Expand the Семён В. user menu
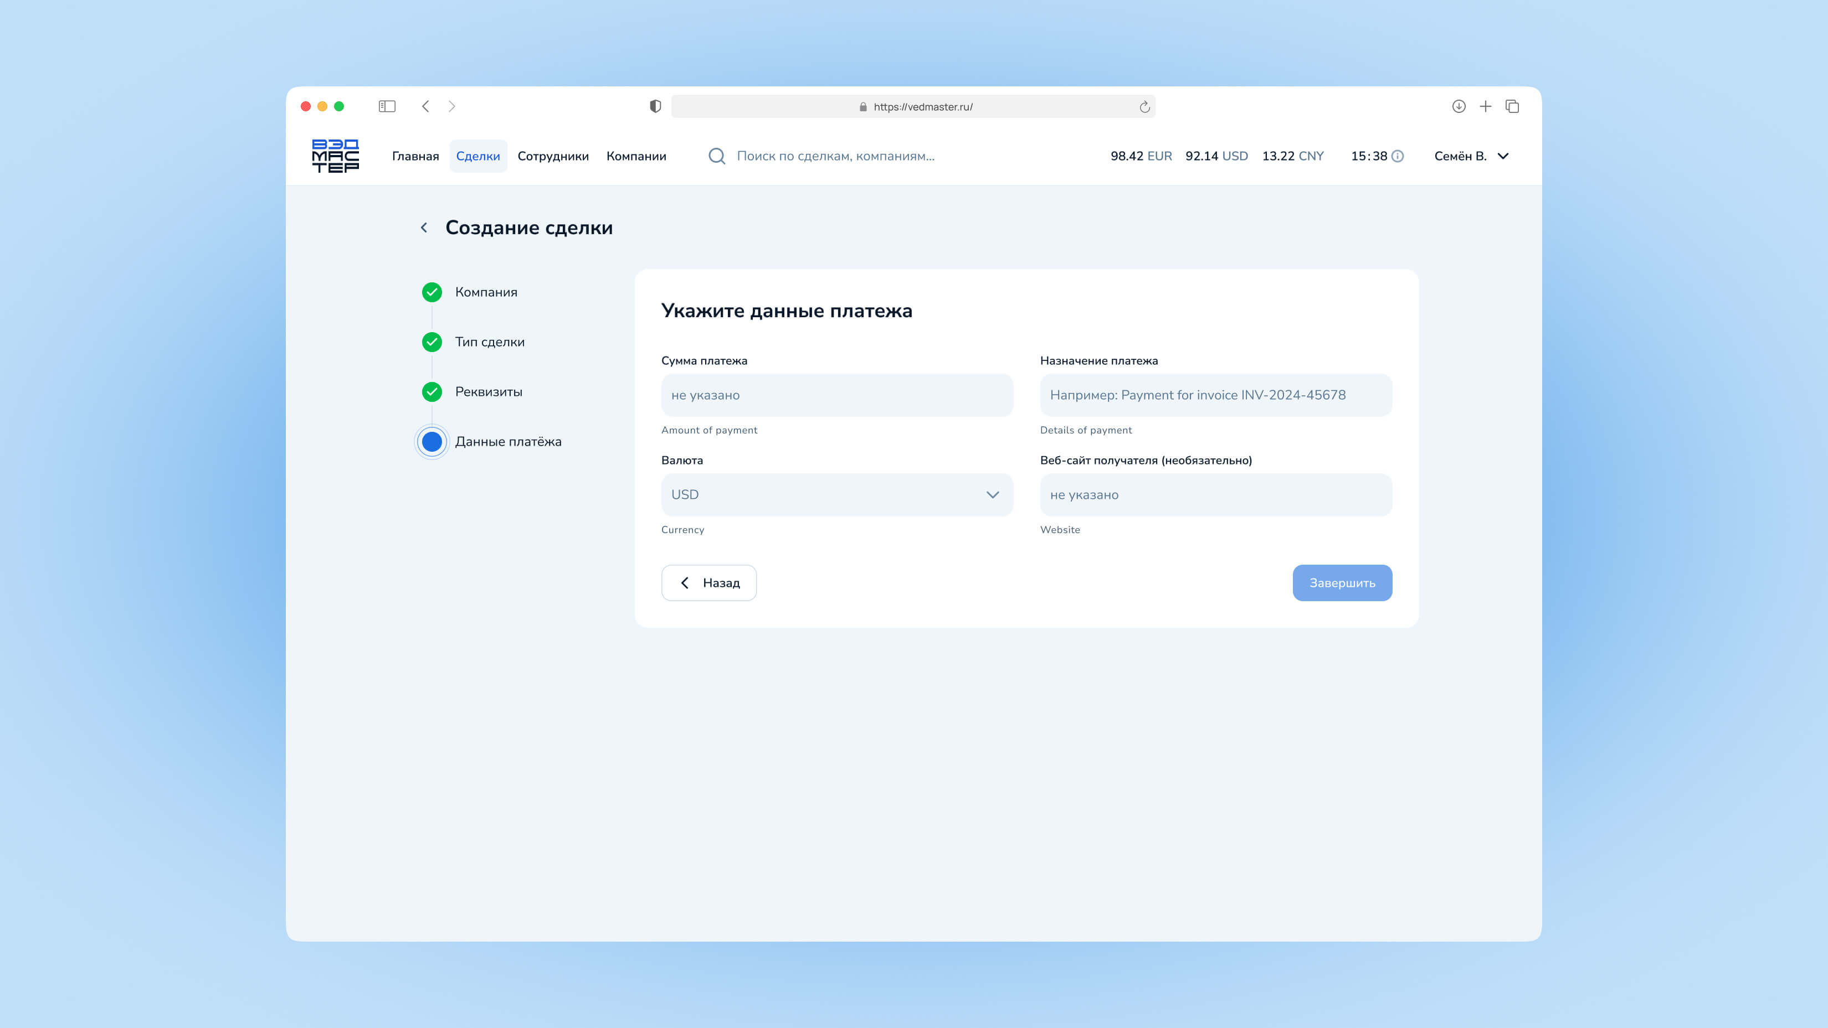 pos(1470,156)
